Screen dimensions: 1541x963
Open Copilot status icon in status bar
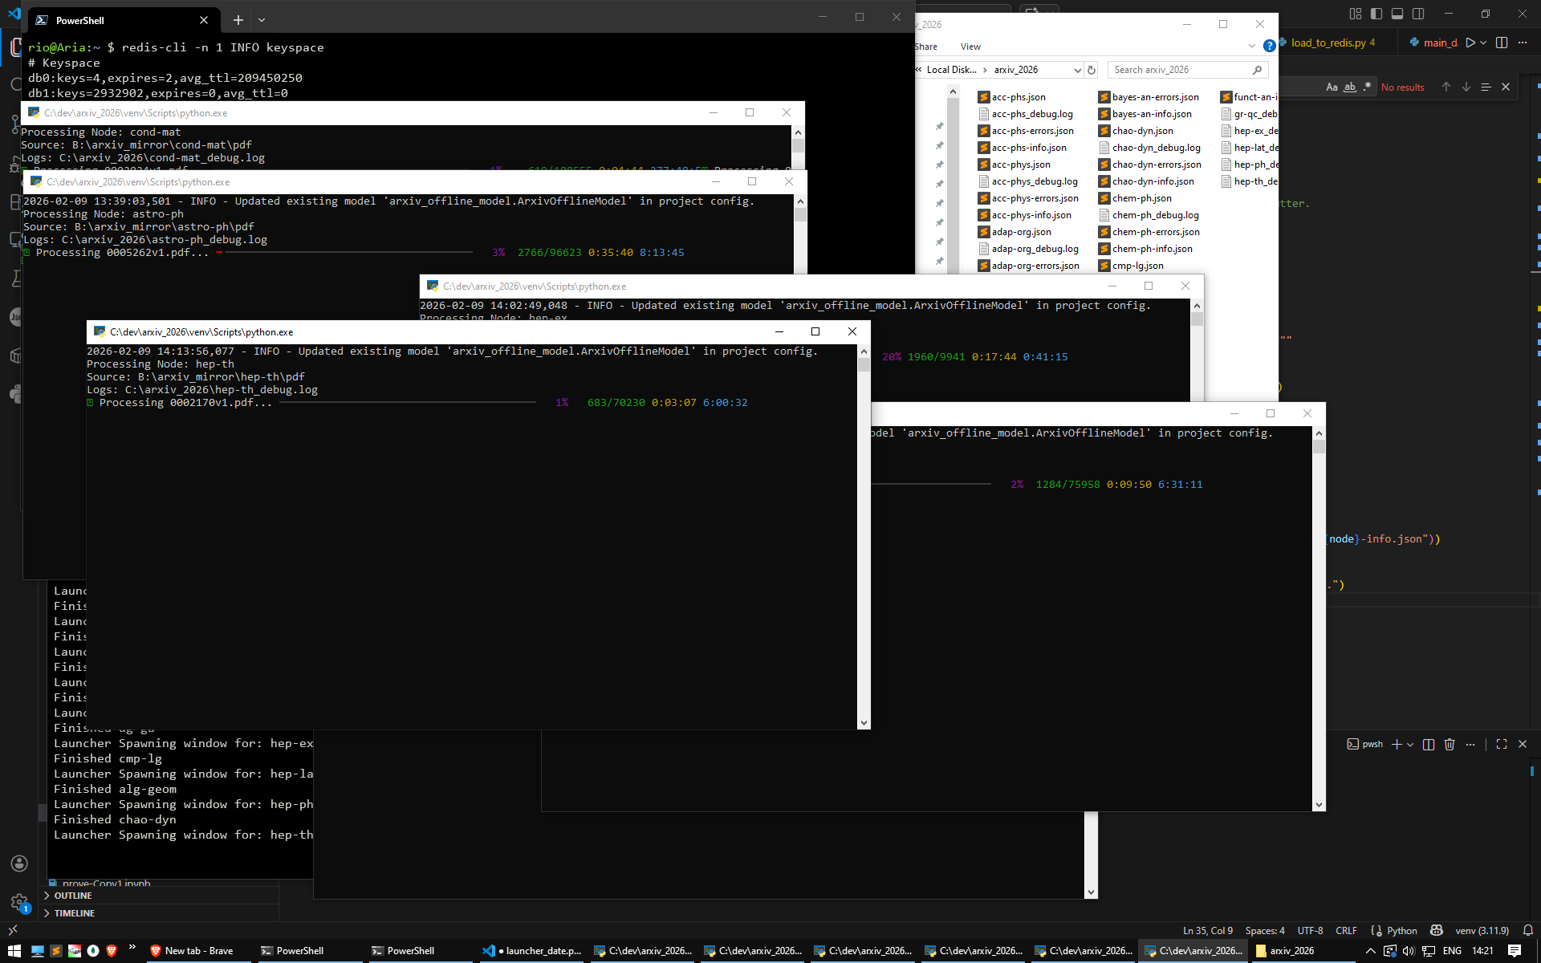(1437, 930)
